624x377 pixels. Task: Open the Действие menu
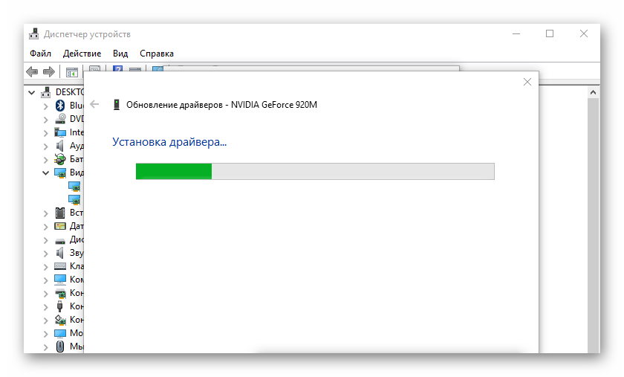coord(82,54)
